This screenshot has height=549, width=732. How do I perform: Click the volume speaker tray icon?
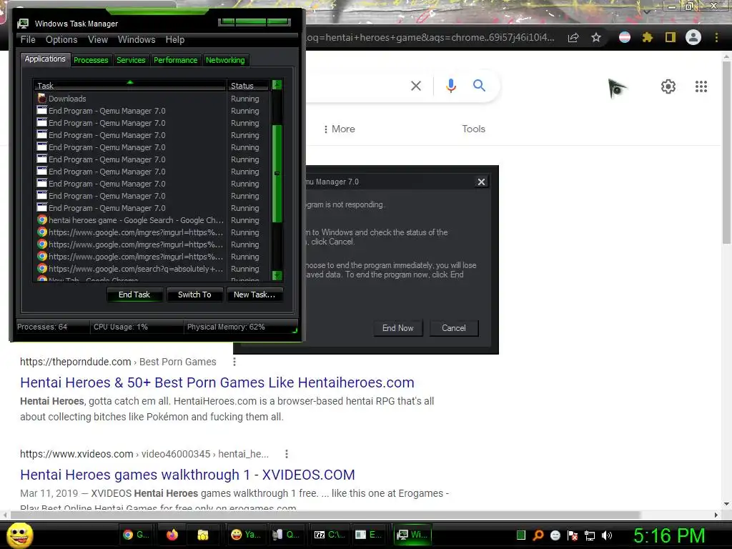tap(607, 535)
